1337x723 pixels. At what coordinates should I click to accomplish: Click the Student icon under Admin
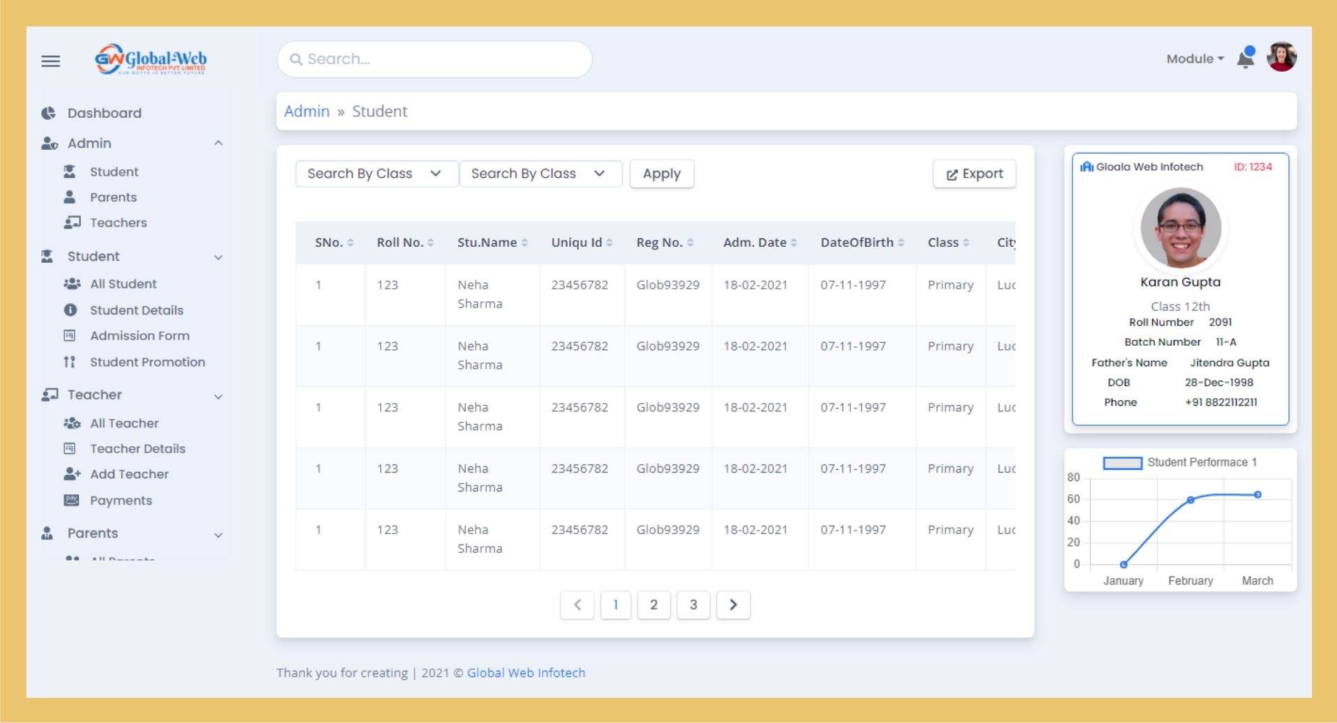70,172
